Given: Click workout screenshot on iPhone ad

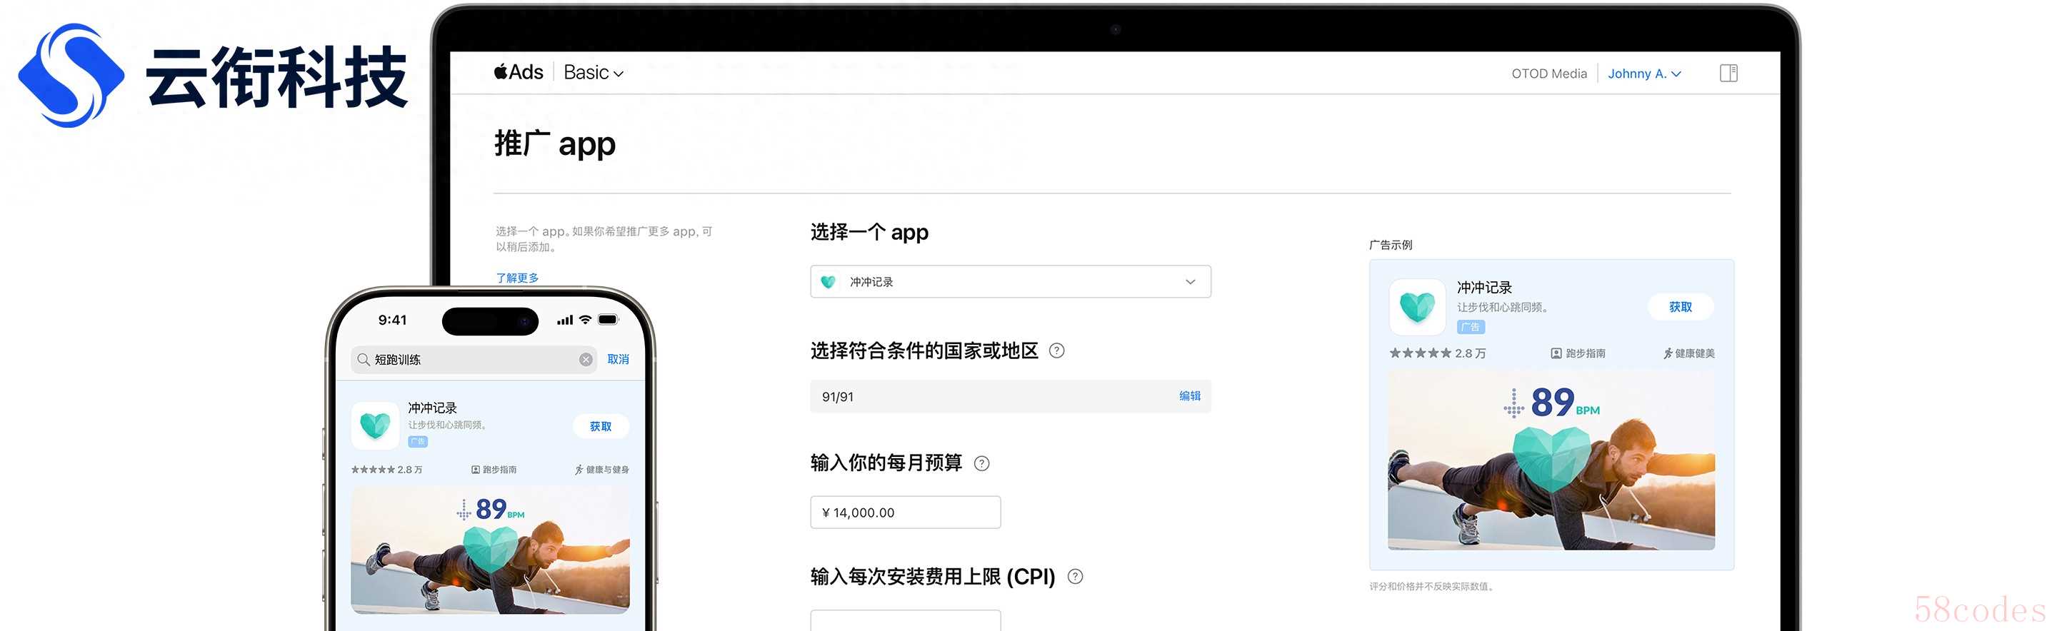Looking at the screenshot, I should (x=490, y=550).
